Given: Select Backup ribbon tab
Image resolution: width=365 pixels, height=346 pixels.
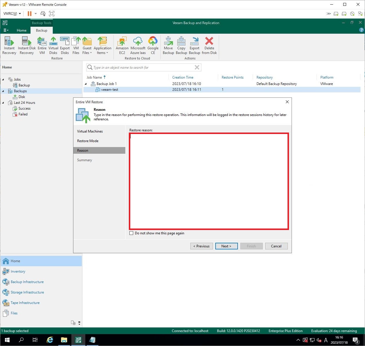Looking at the screenshot, I should [x=41, y=30].
